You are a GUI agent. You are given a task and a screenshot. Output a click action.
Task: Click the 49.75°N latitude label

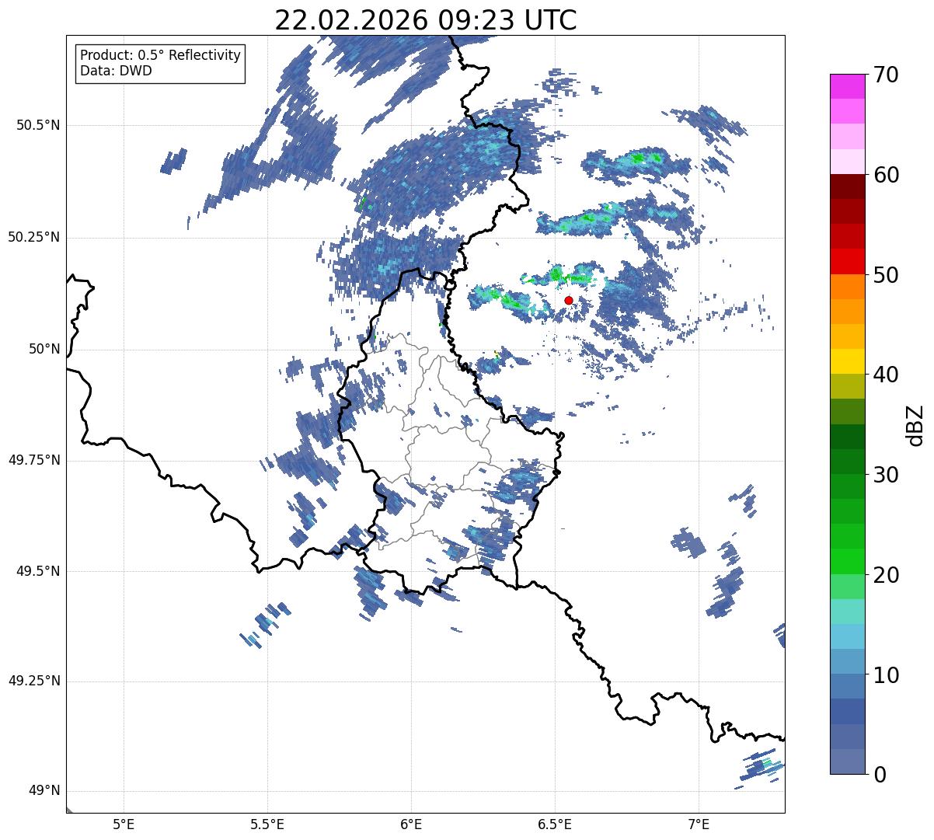pos(34,460)
